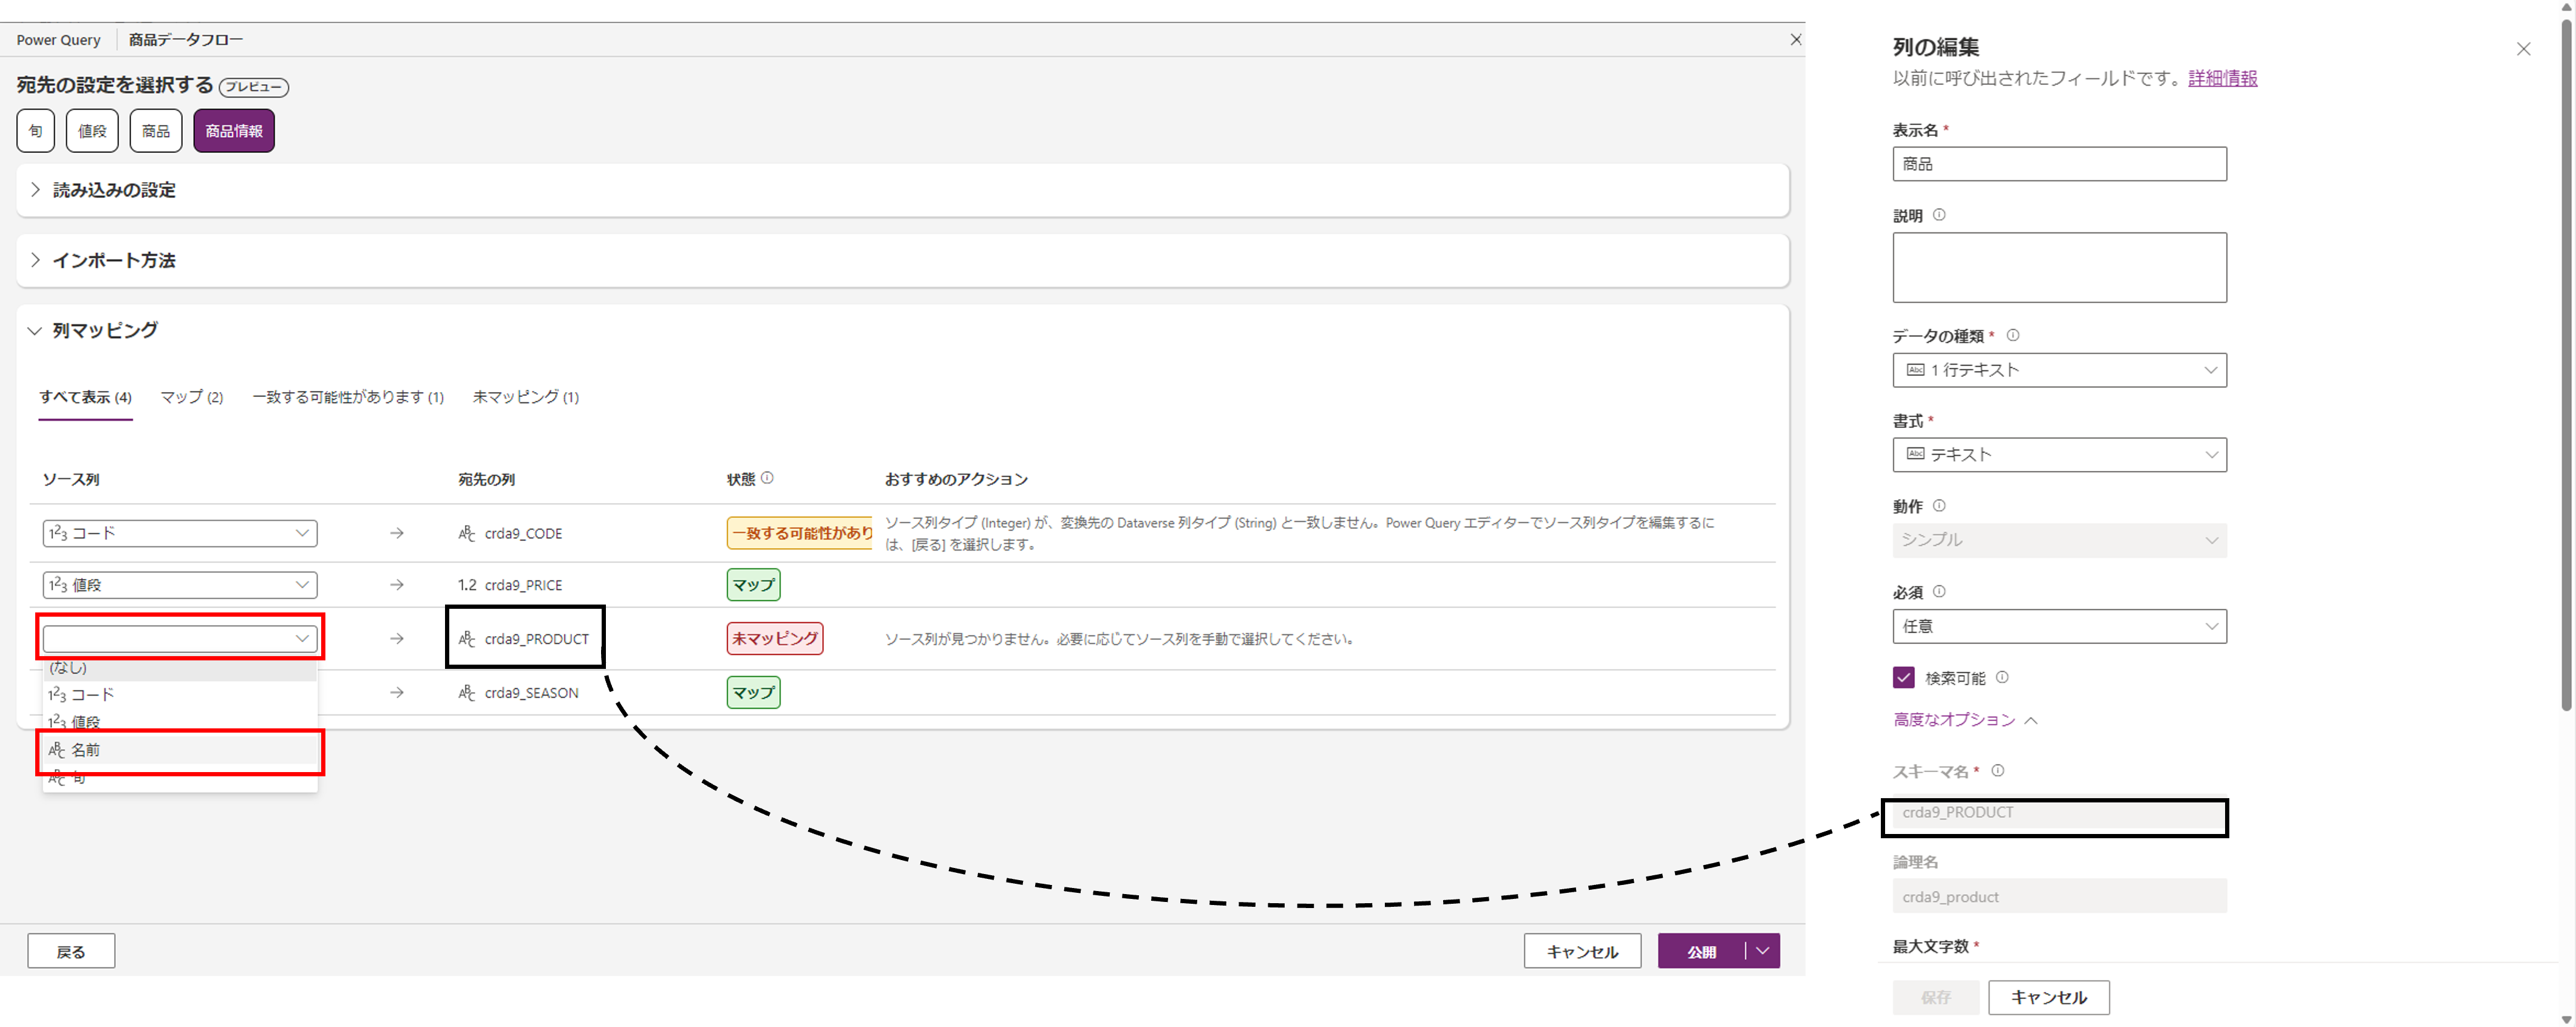Switch to the 未マッピング (1) tab
This screenshot has width=2576, height=1027.
(525, 397)
